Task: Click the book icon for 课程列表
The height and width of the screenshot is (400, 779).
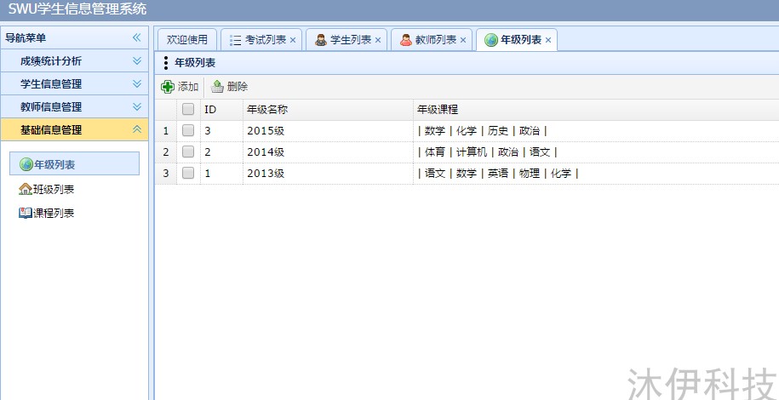Action: pyautogui.click(x=26, y=213)
